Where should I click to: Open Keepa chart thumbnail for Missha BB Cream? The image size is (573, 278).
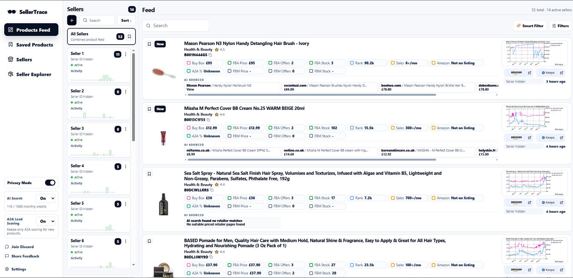coord(534,118)
